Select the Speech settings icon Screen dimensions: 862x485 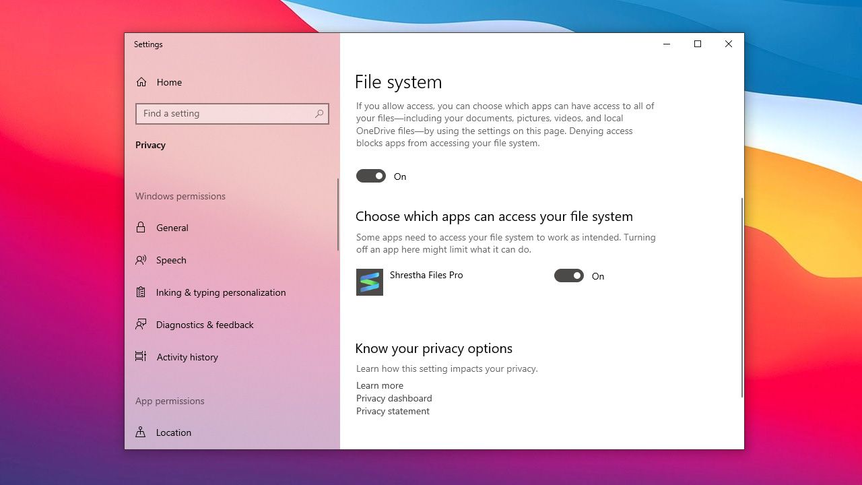pyautogui.click(x=141, y=260)
